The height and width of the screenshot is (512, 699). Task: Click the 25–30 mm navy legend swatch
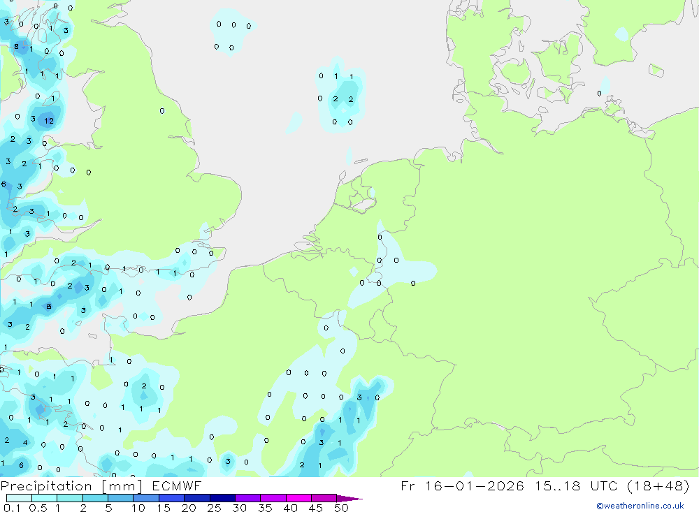[x=222, y=498]
